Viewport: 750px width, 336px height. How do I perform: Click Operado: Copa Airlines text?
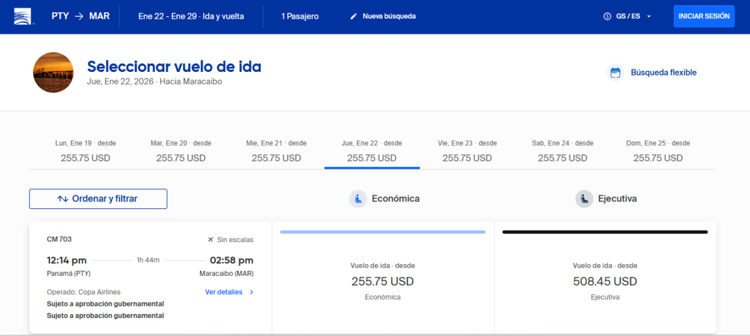pyautogui.click(x=84, y=292)
